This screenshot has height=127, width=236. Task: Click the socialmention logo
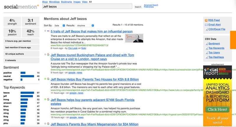(21, 6)
